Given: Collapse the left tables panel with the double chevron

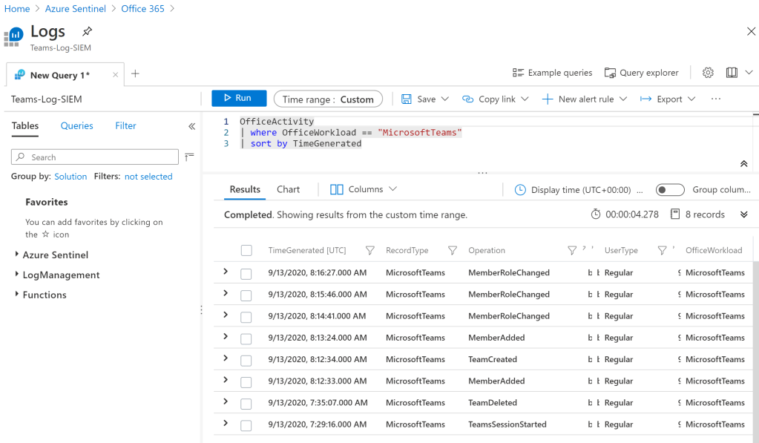Looking at the screenshot, I should (x=191, y=126).
